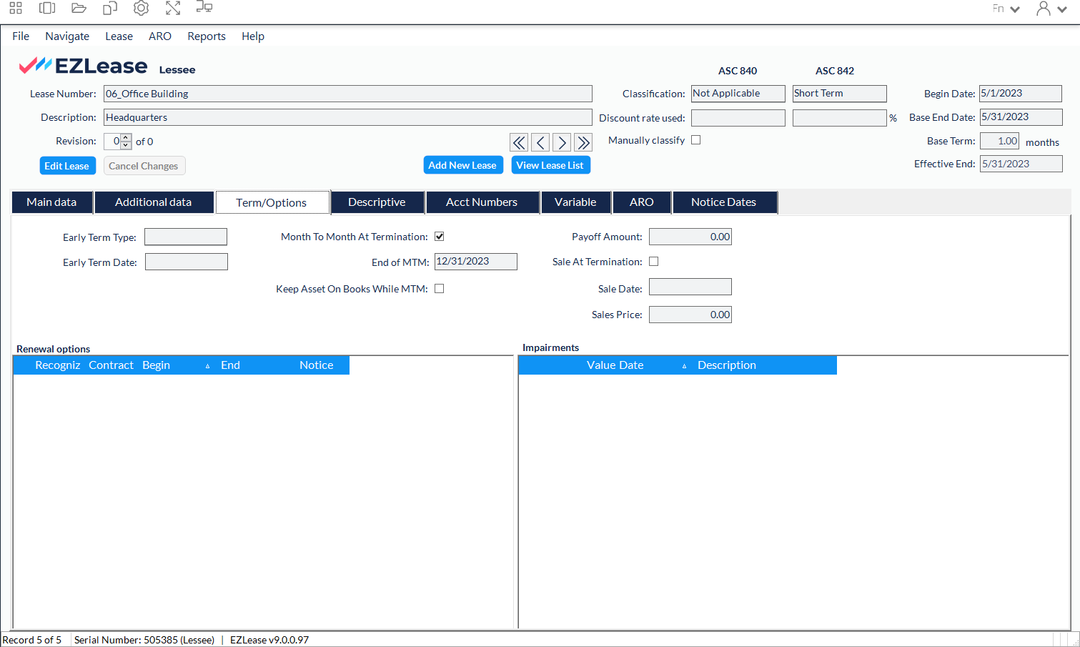The height and width of the screenshot is (647, 1080).
Task: Go to previous lease record arrow
Action: (x=540, y=142)
